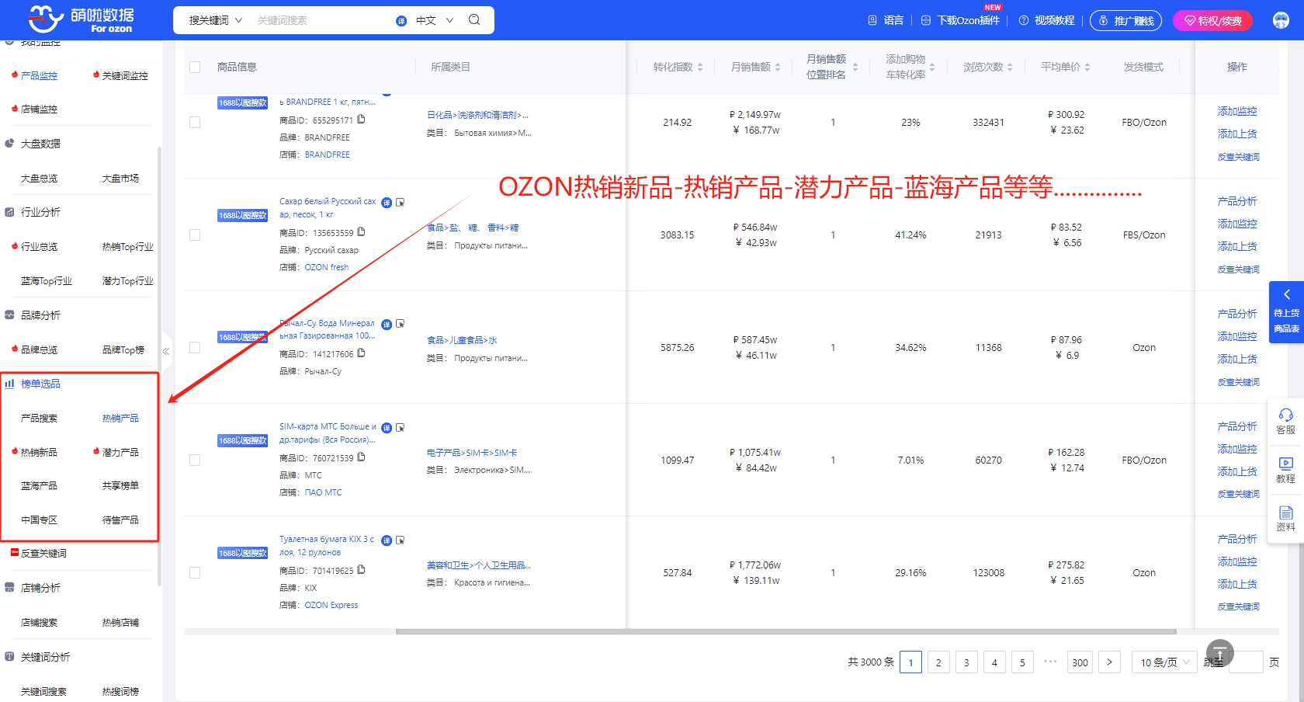The height and width of the screenshot is (702, 1304).
Task: Open 热销产品 in sidebar
Action: pos(120,418)
